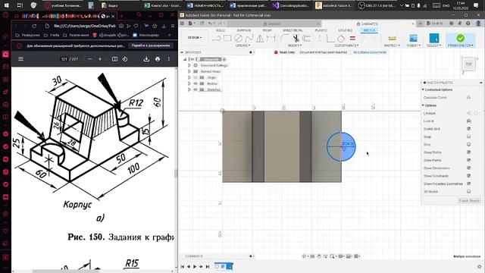Expand Named Views in browser tree
485x273 pixels.
189,71
